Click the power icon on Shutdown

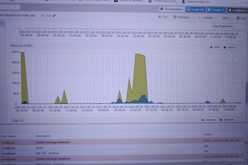coord(175,17)
